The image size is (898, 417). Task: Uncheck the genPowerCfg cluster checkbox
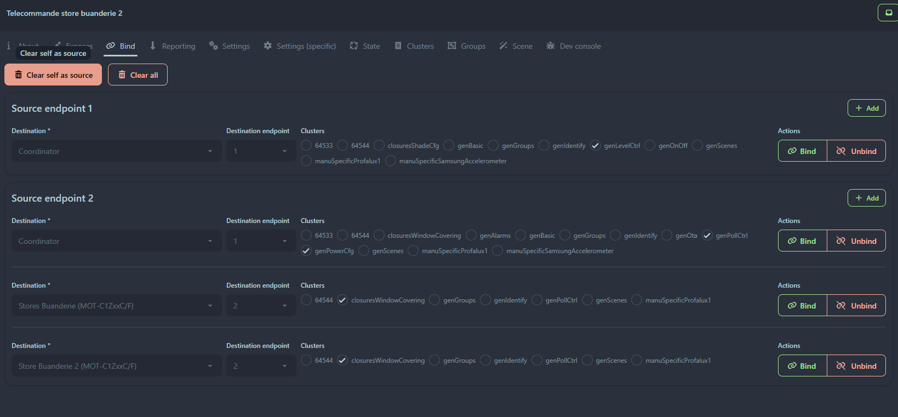[306, 251]
